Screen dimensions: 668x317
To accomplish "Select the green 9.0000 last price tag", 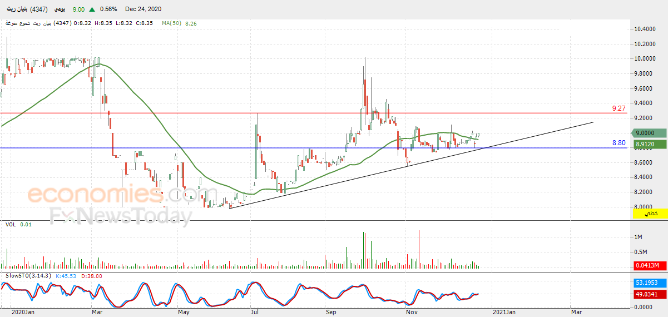I will point(650,133).
